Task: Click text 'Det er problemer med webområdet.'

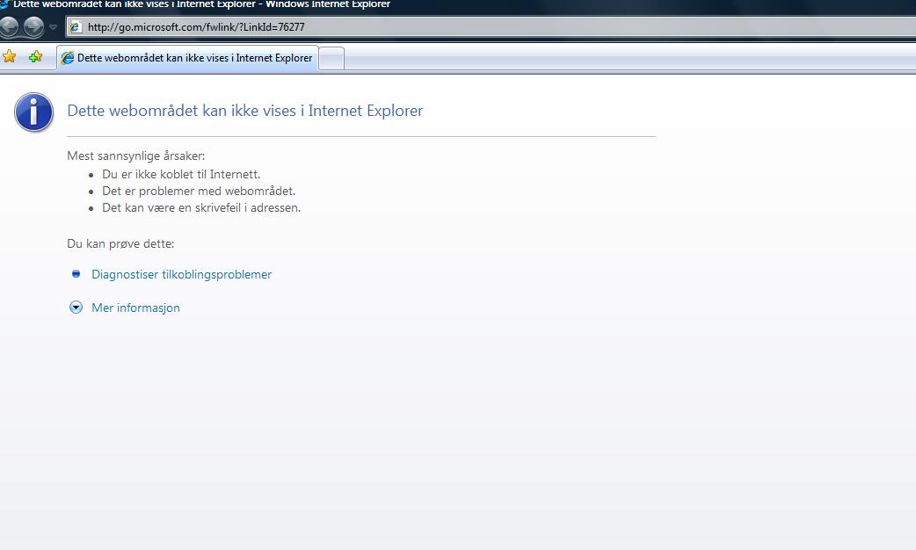Action: pyautogui.click(x=199, y=191)
